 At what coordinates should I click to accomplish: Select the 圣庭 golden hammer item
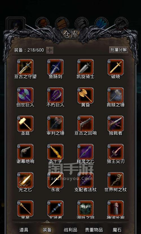(x=25, y=123)
